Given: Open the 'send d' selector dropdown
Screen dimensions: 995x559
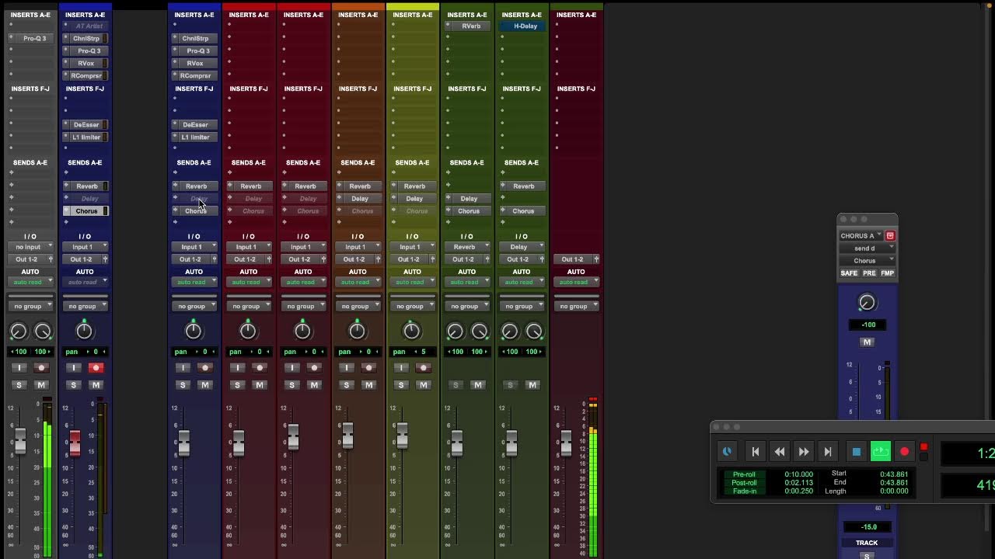Looking at the screenshot, I should click(x=867, y=248).
